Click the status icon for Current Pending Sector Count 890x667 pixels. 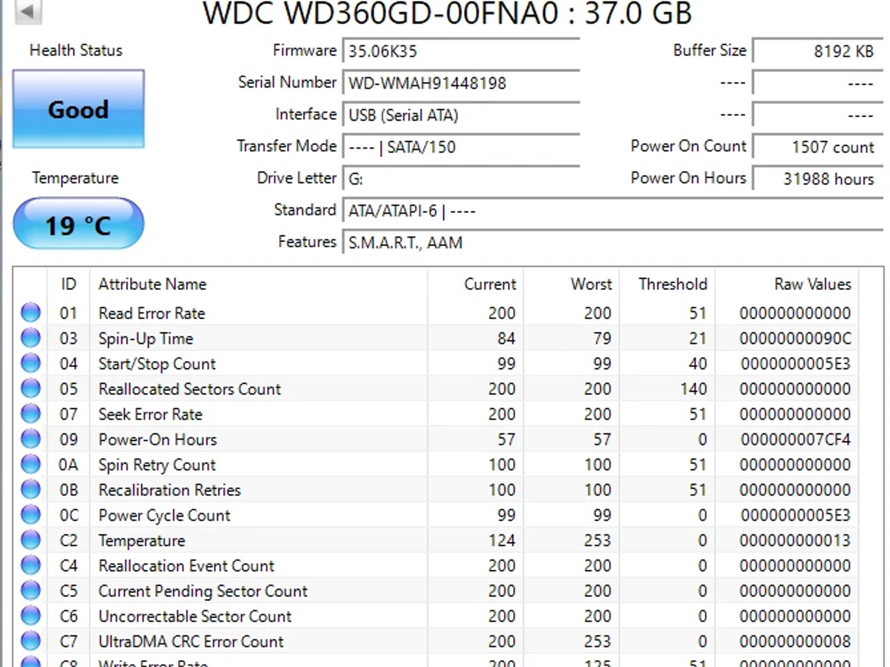[31, 590]
